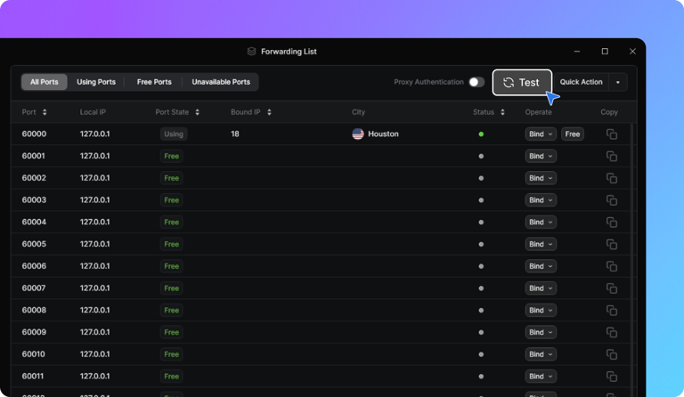Click Free button for port 60000
684x397 pixels.
point(573,134)
